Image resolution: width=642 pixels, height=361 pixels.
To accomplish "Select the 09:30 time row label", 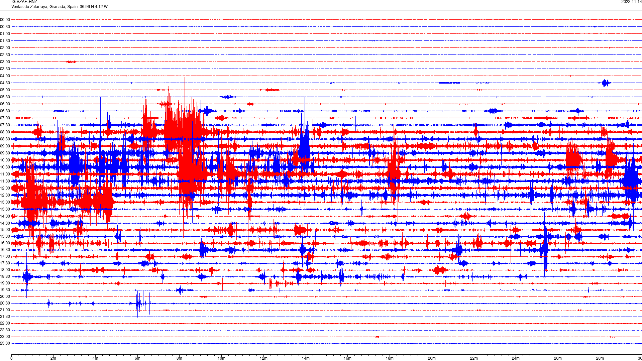I will tap(5, 153).
